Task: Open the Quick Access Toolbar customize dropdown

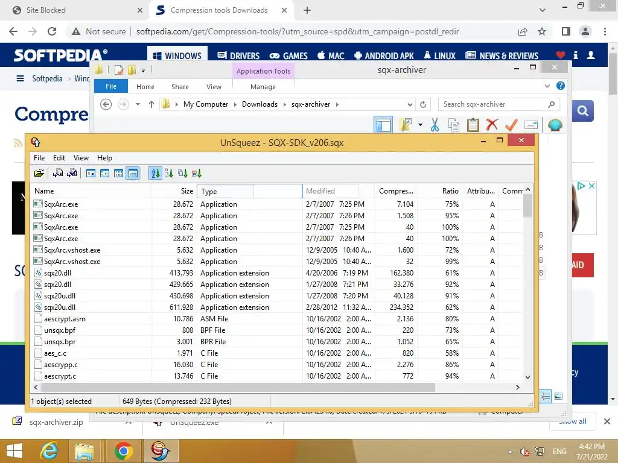Action: pyautogui.click(x=144, y=71)
